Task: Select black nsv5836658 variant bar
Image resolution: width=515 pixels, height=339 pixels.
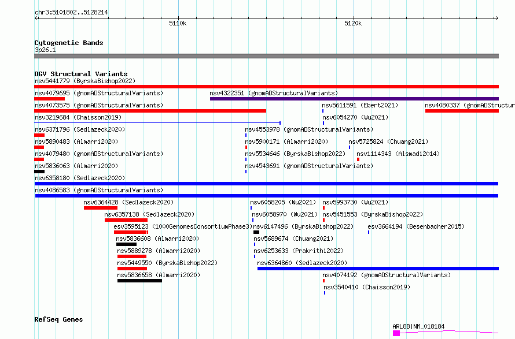Action: (139, 281)
